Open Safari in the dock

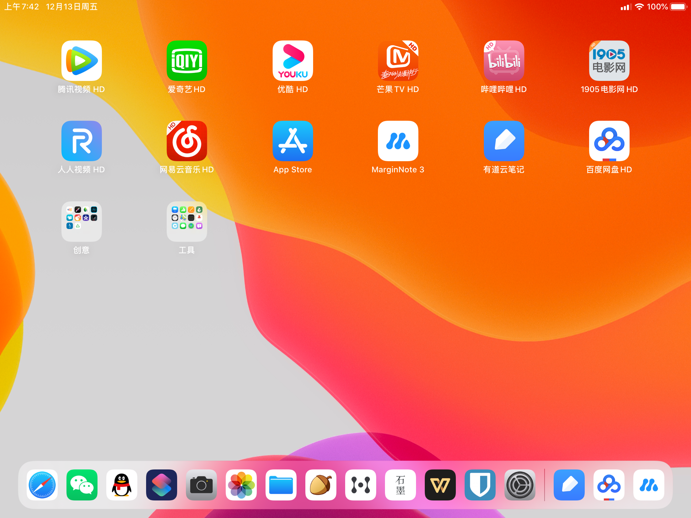coord(42,485)
